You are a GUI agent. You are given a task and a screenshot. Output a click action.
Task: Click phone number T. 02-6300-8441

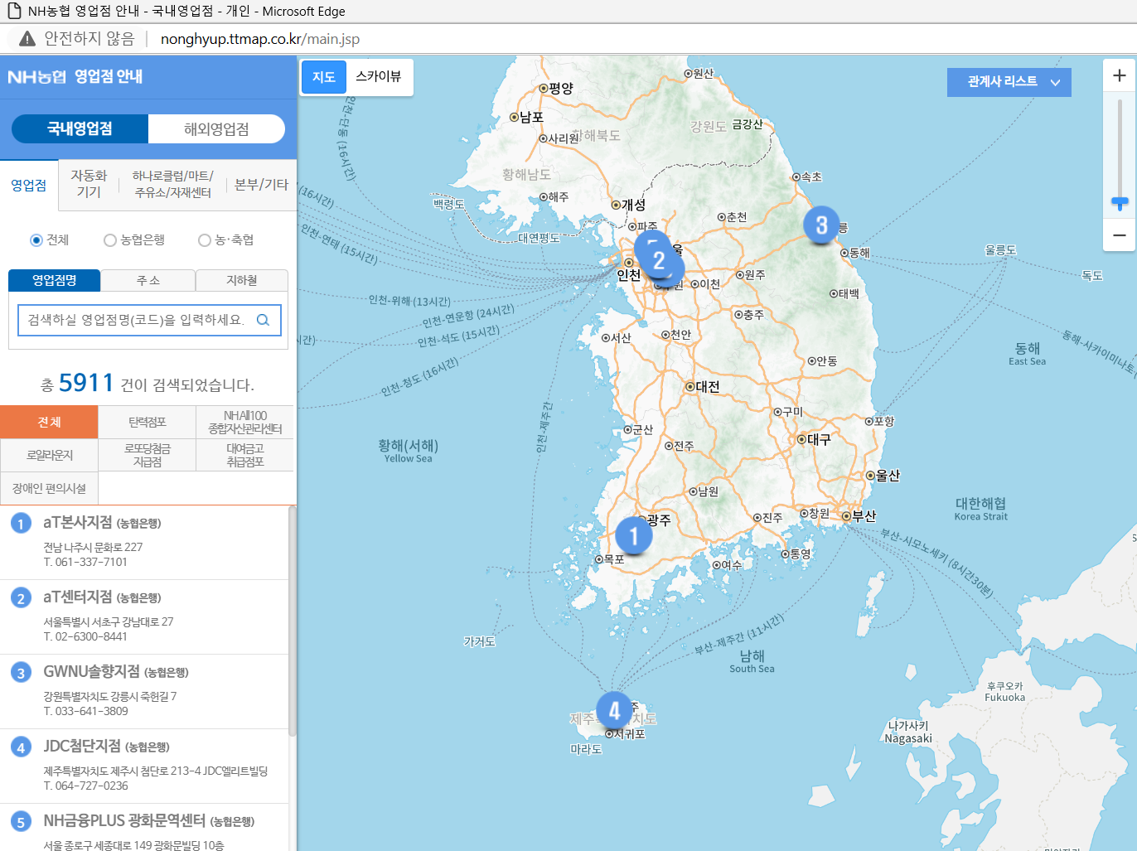click(85, 636)
